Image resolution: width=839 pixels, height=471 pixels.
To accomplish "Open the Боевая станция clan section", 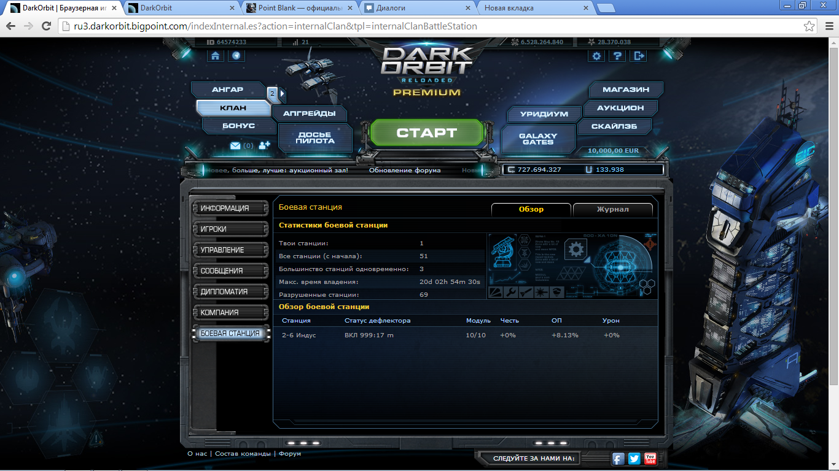I will [230, 334].
